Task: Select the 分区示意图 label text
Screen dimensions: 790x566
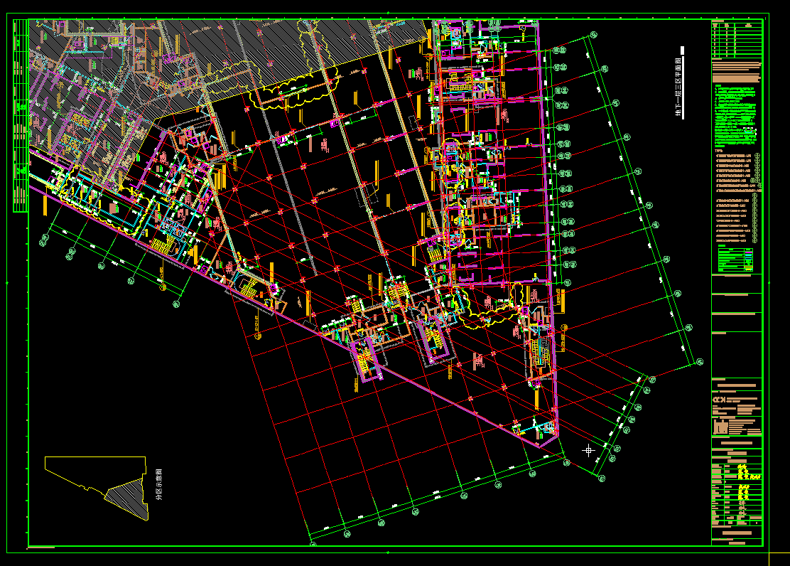Action: pos(158,484)
